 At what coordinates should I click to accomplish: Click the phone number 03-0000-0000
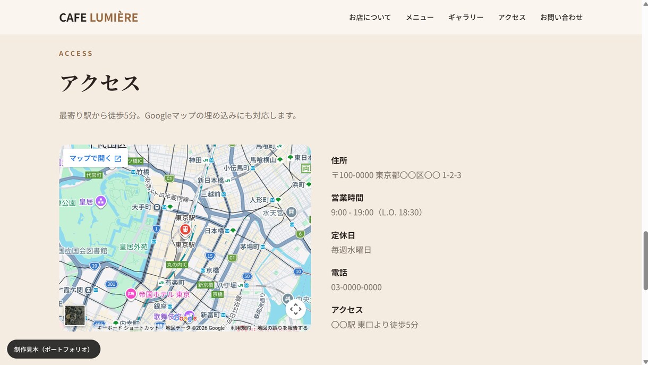click(356, 287)
